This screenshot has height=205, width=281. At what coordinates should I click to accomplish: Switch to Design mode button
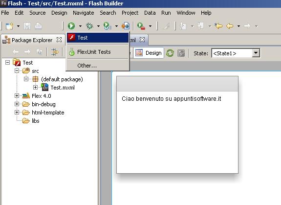pyautogui.click(x=149, y=53)
